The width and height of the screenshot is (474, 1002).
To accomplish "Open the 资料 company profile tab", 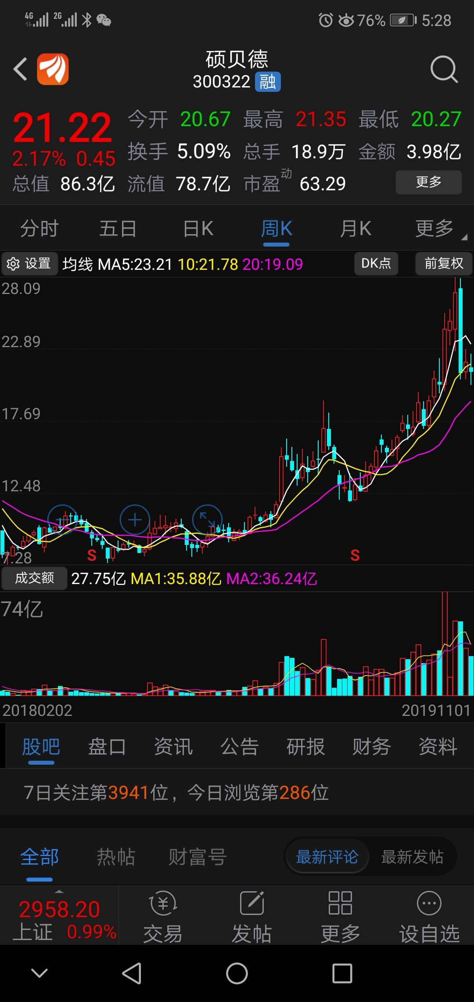I will [x=438, y=747].
